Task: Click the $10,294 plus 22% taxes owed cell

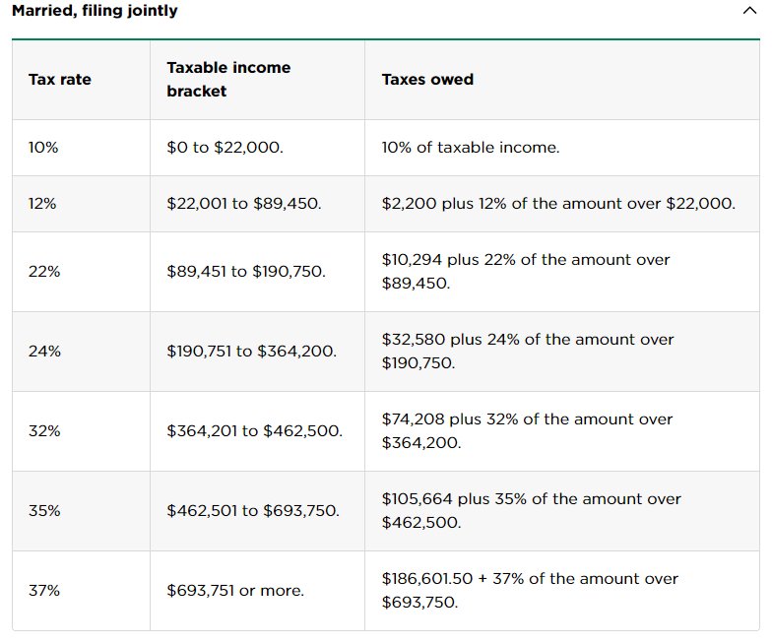Action: point(562,272)
